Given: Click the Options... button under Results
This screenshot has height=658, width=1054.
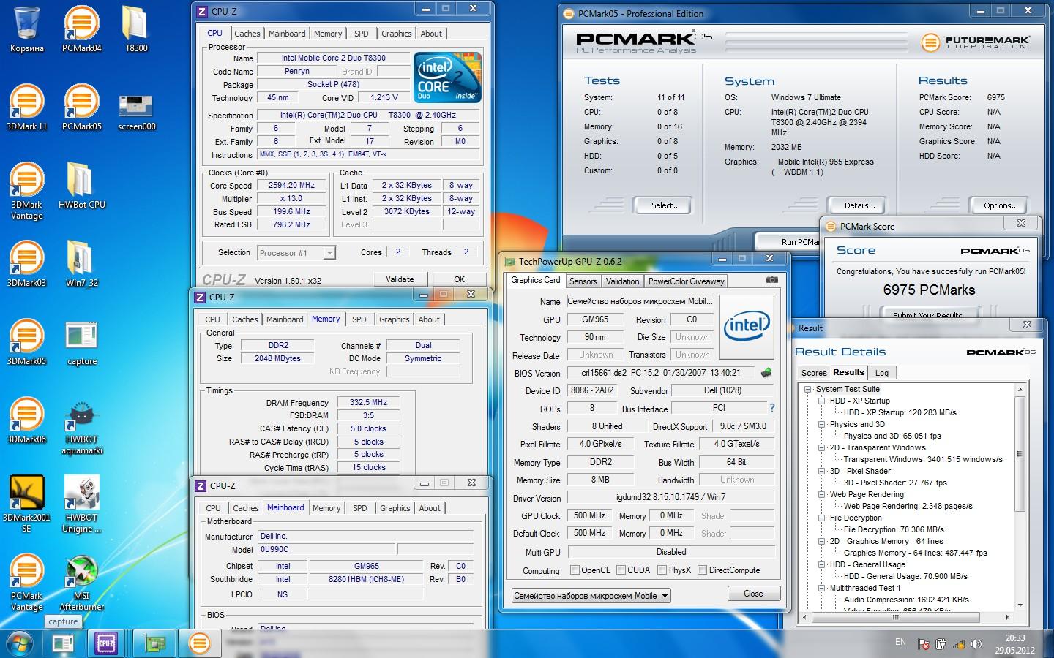Looking at the screenshot, I should (1001, 205).
